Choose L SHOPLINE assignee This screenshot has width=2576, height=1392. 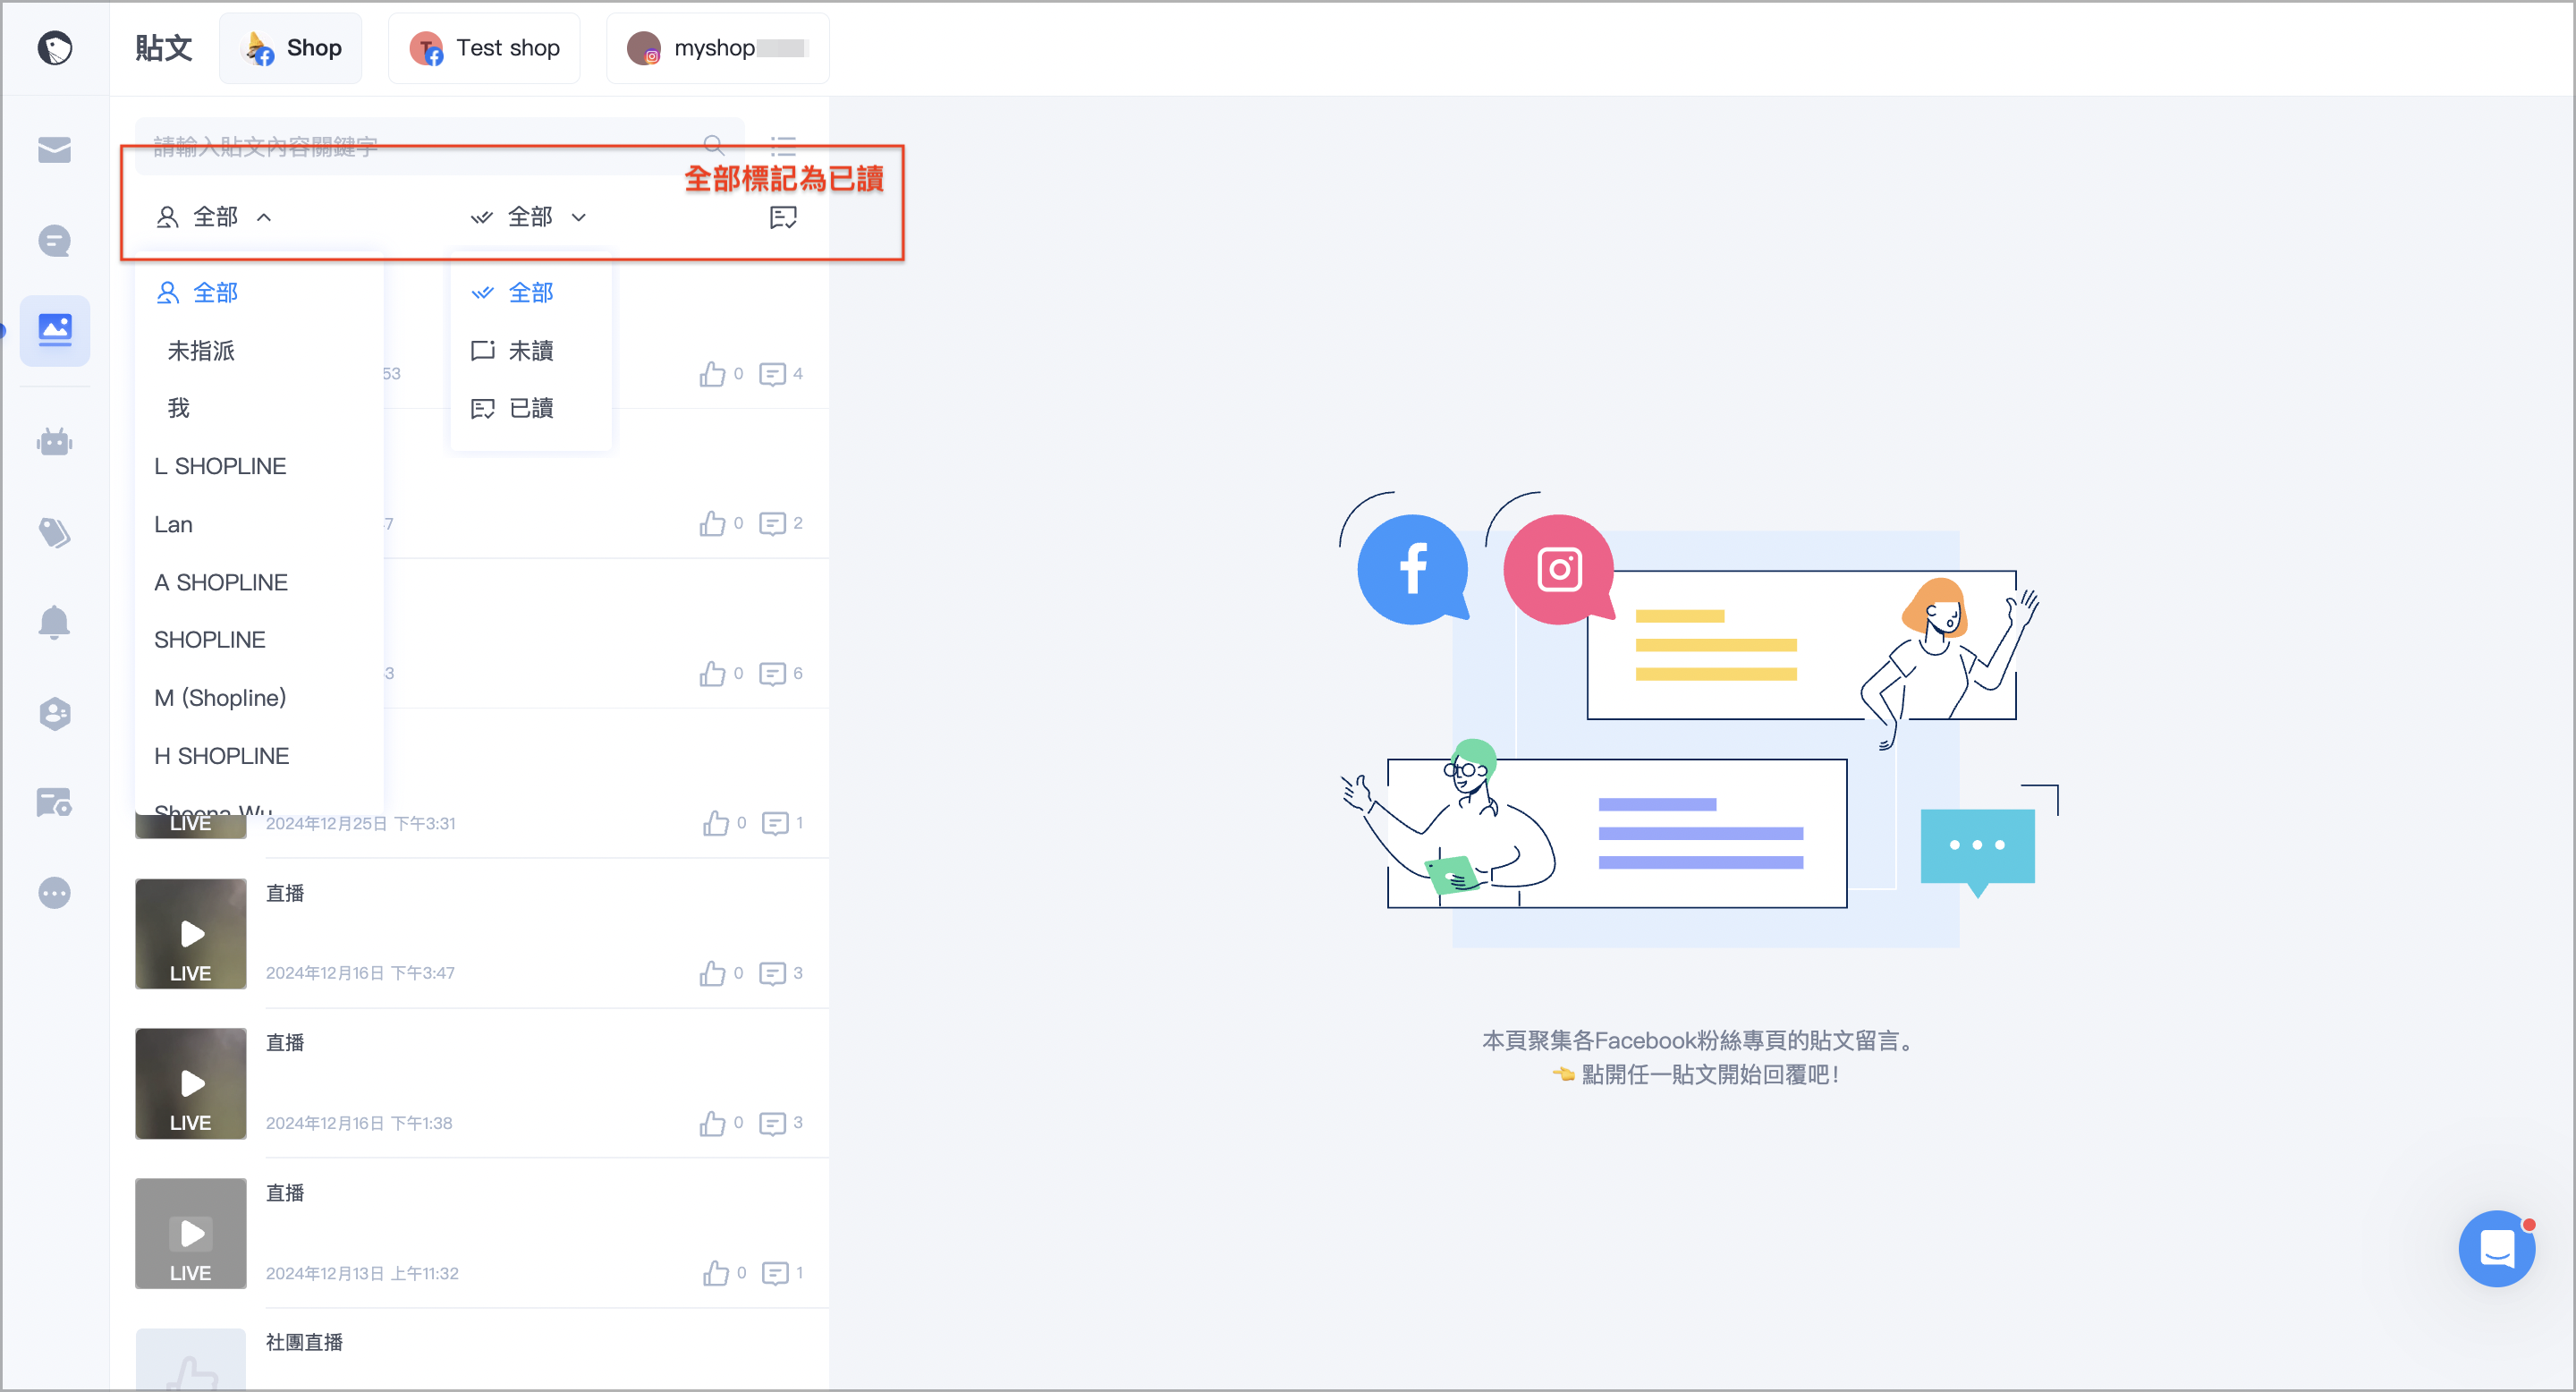coord(259,466)
